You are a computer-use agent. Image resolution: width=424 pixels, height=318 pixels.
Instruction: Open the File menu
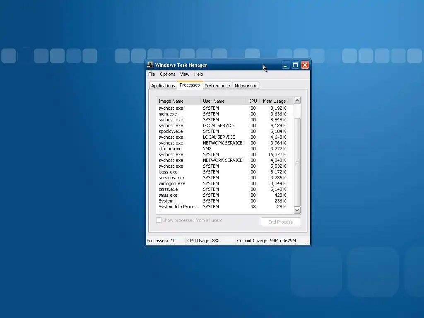pos(152,74)
